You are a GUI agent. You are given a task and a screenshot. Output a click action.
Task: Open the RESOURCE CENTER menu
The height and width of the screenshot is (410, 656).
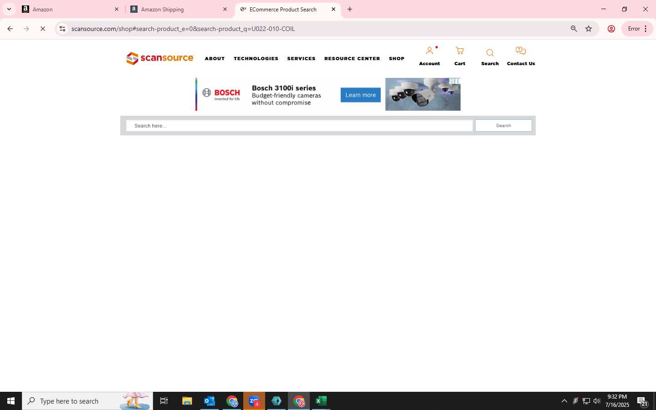click(352, 58)
